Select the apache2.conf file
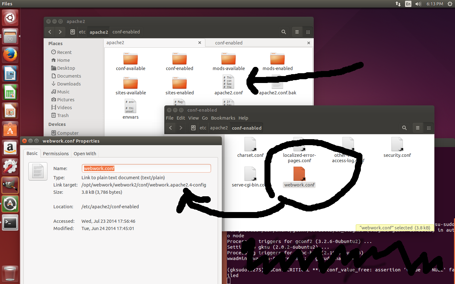This screenshot has width=455, height=284. click(x=228, y=85)
